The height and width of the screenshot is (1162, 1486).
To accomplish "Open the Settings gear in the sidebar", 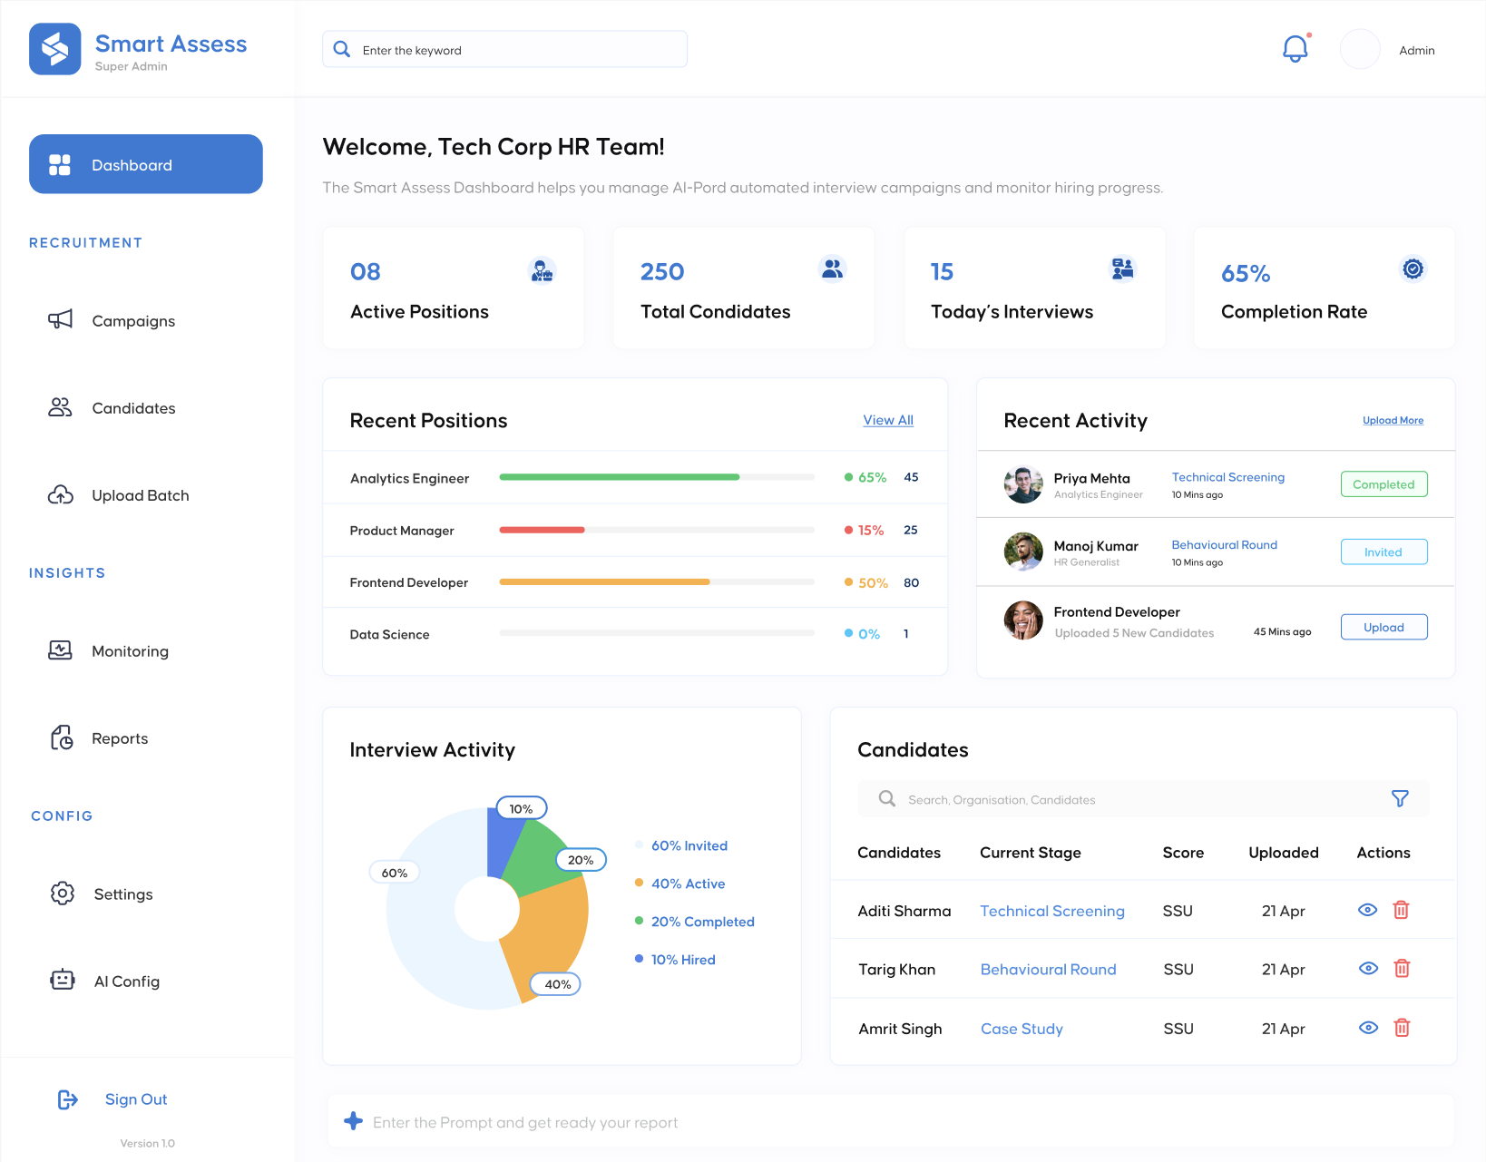I will click(x=62, y=893).
